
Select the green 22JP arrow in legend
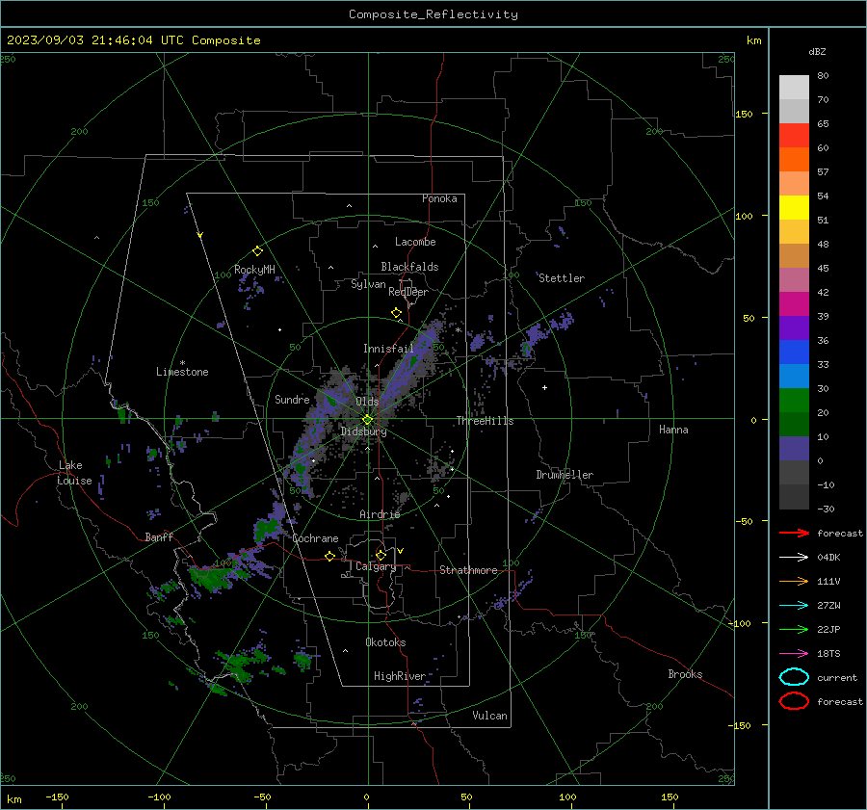click(794, 629)
